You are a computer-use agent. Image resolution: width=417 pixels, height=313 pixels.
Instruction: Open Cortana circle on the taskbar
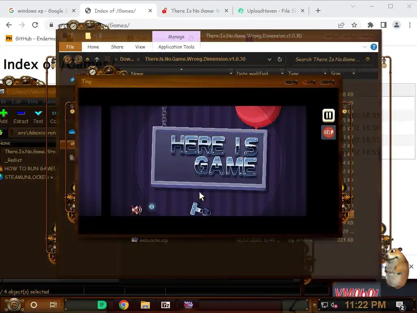pyautogui.click(x=34, y=305)
